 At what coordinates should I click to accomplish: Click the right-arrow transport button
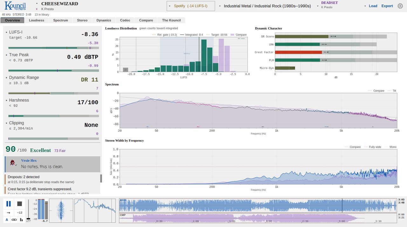[x=9, y=213]
